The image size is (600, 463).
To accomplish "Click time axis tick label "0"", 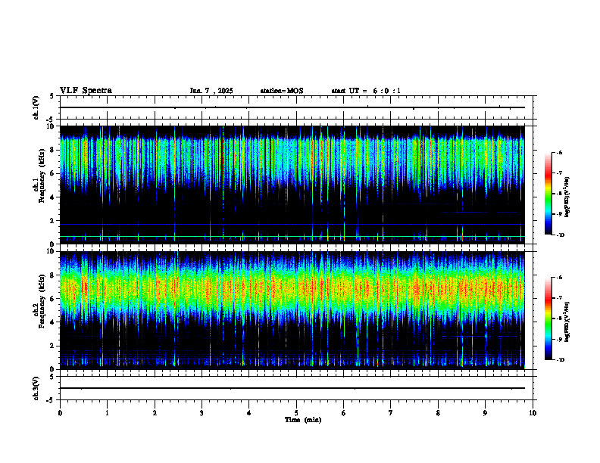I will pyautogui.click(x=60, y=413).
